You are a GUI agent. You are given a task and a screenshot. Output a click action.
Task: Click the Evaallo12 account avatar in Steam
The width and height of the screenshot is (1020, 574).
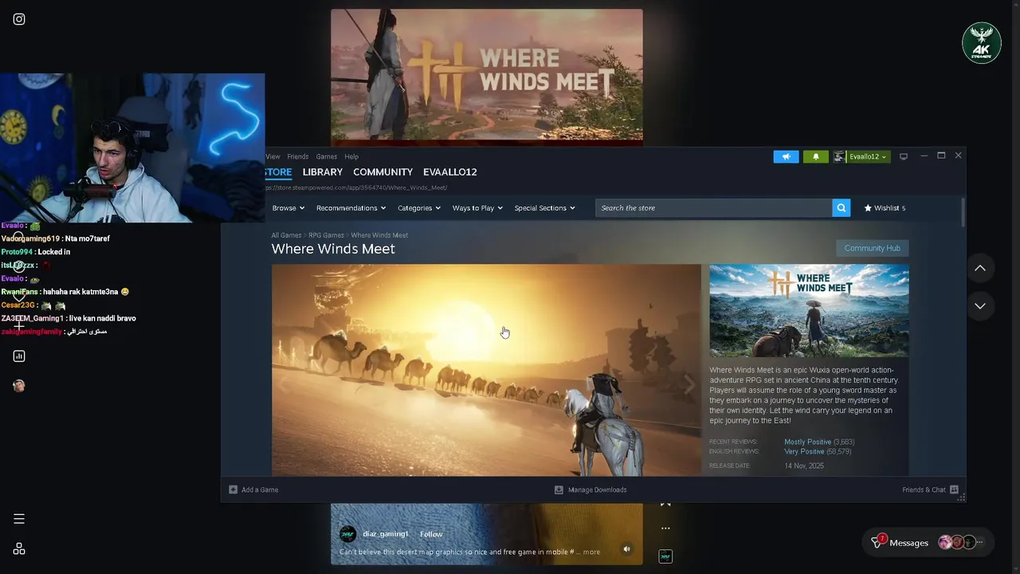tap(839, 156)
